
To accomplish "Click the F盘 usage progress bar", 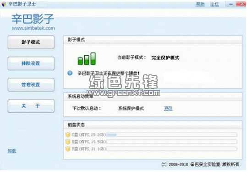I will (172, 149).
